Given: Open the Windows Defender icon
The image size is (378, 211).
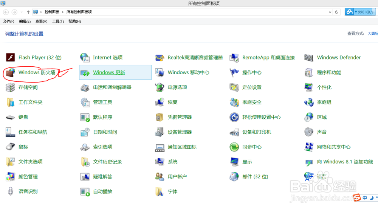Looking at the screenshot, I should [x=308, y=57].
